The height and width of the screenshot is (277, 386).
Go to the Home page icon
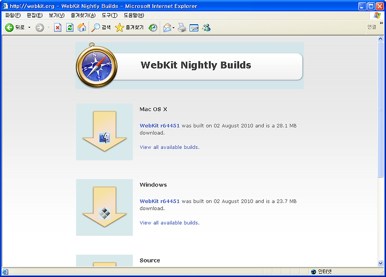(x=81, y=27)
